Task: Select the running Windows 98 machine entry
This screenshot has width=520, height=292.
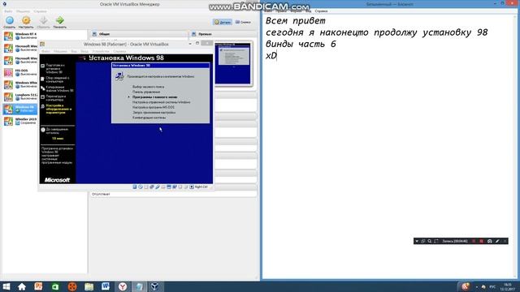Action: (x=20, y=109)
